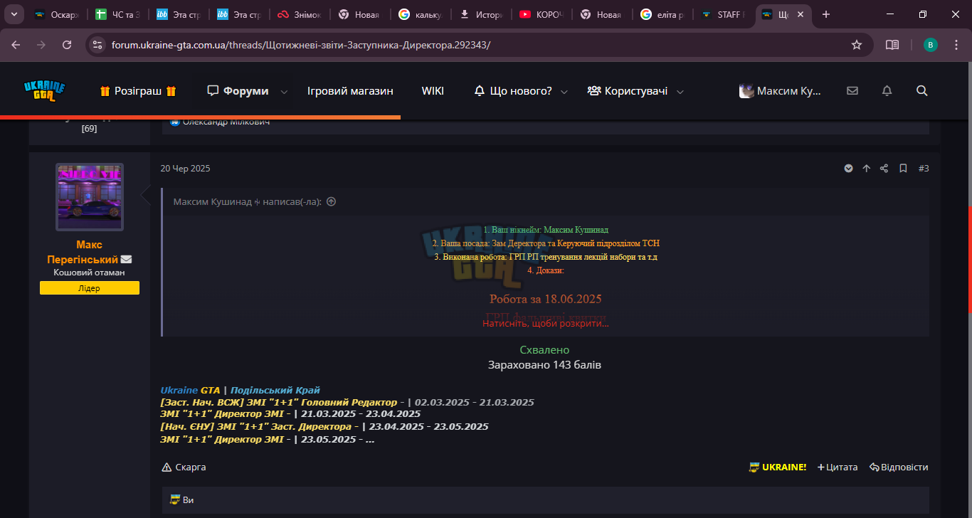The width and height of the screenshot is (972, 518).
Task: Bookmark post #3 with bookmark icon
Action: (903, 169)
